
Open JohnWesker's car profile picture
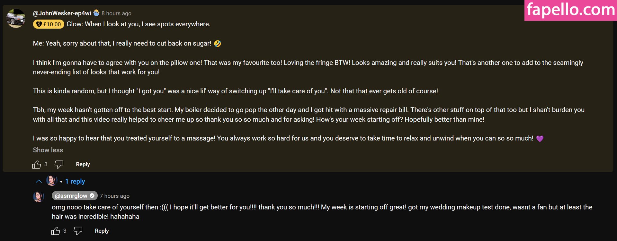tap(16, 18)
